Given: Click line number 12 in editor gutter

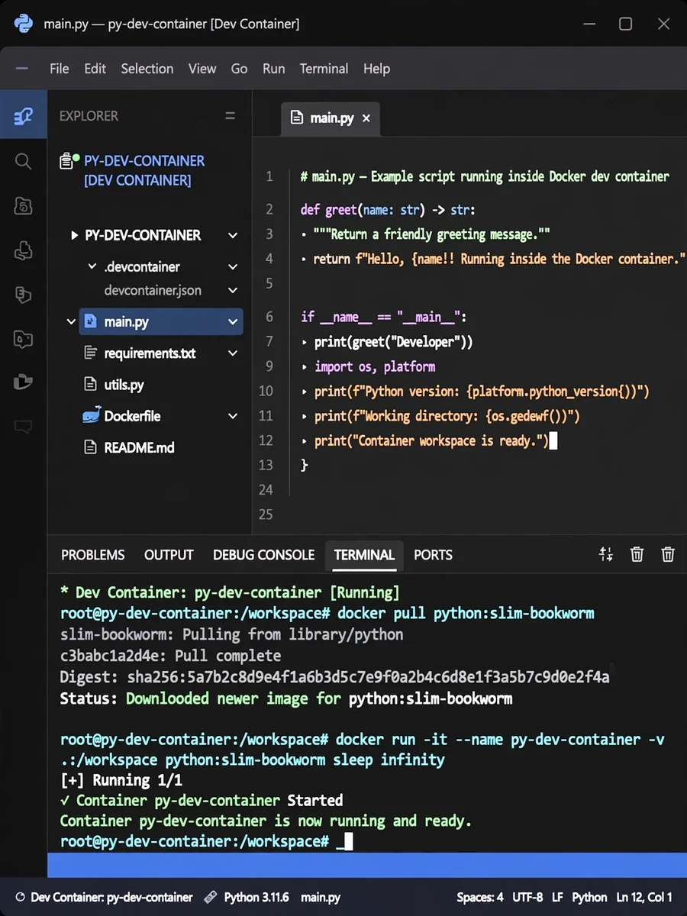Looking at the screenshot, I should [x=266, y=440].
